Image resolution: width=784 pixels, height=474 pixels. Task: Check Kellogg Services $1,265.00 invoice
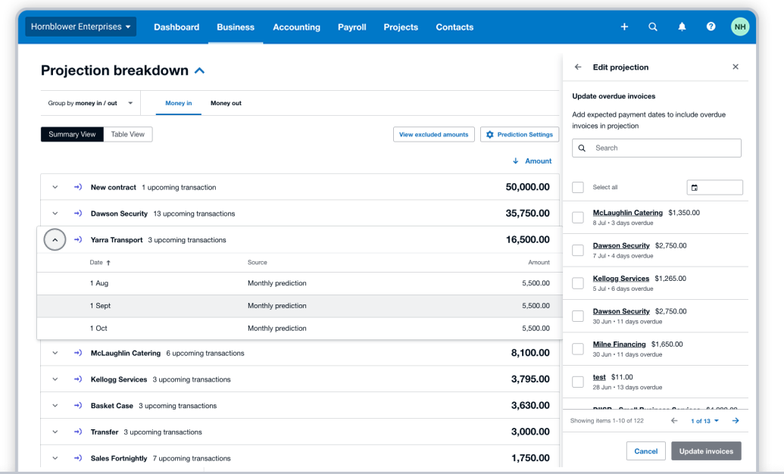[x=578, y=283]
